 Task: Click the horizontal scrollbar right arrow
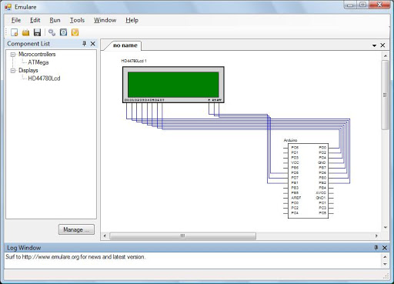coord(376,236)
